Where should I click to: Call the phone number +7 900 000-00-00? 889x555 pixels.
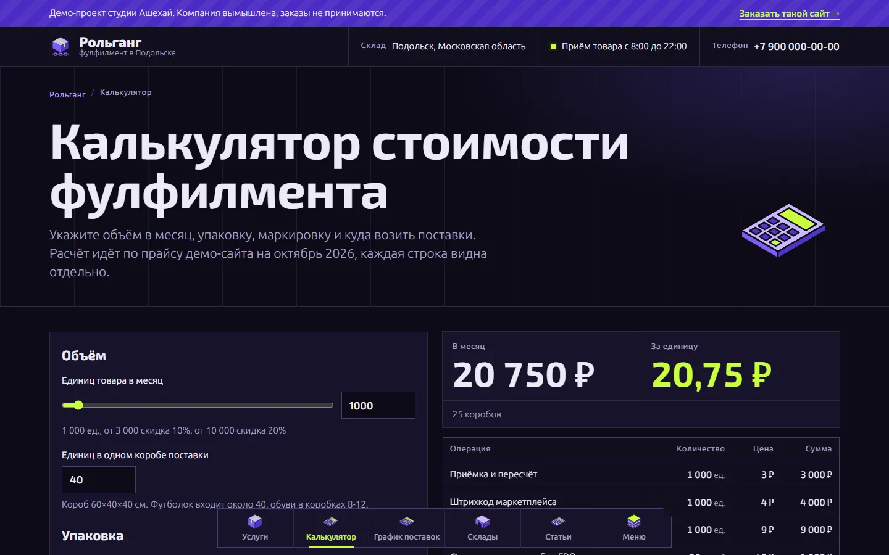[x=796, y=46]
